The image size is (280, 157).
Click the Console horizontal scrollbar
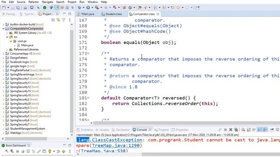(211, 154)
